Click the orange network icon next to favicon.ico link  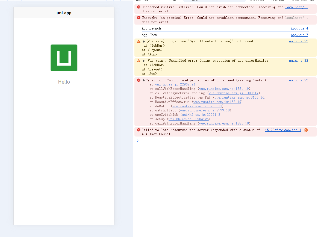tap(306, 130)
